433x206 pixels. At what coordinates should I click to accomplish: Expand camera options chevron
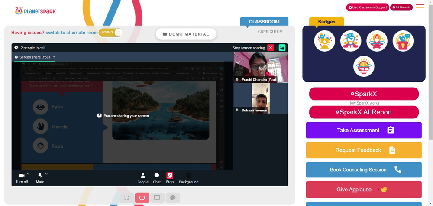29,174
